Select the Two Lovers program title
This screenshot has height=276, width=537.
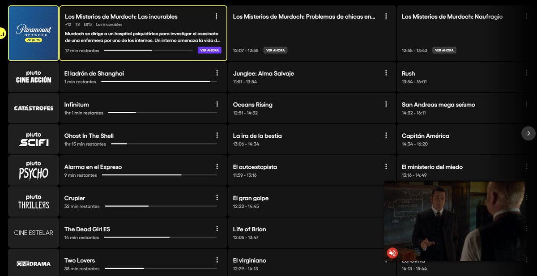click(80, 260)
